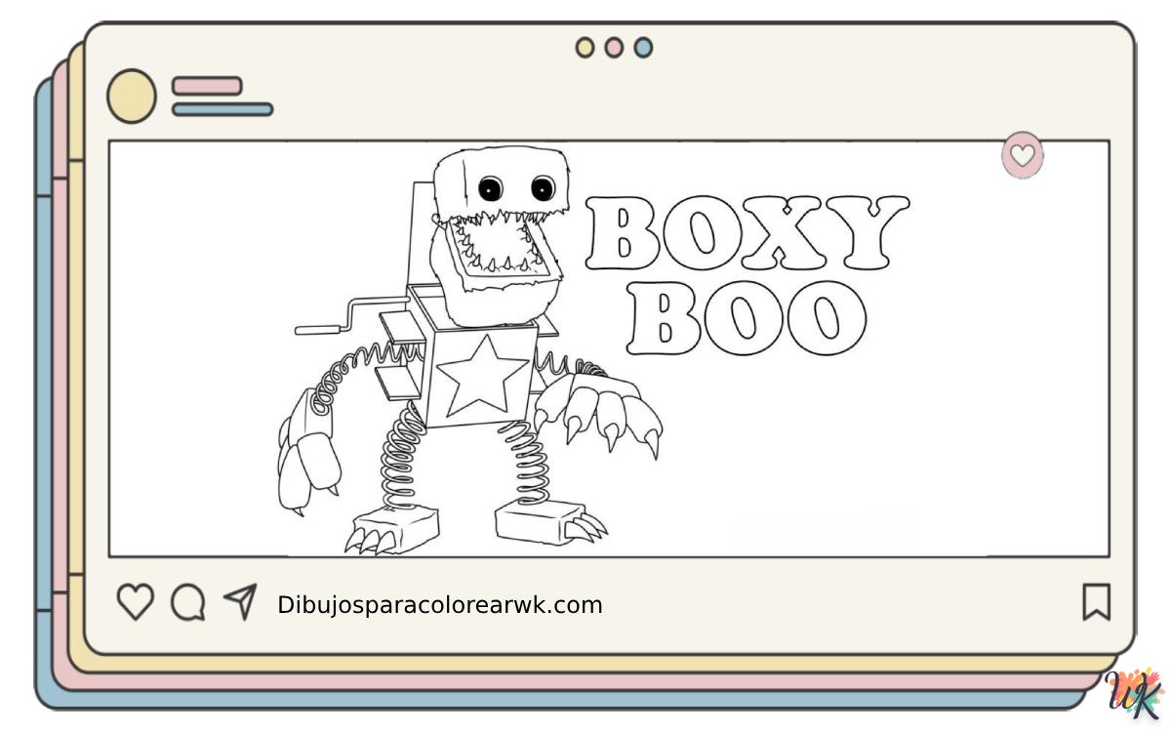Screen dimensions: 1171x732
Task: Click the heart like icon below the image
Action: coord(136,602)
